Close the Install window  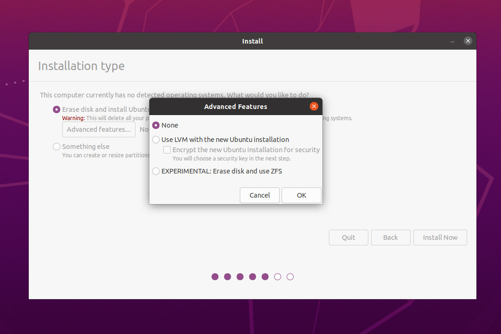pos(468,41)
